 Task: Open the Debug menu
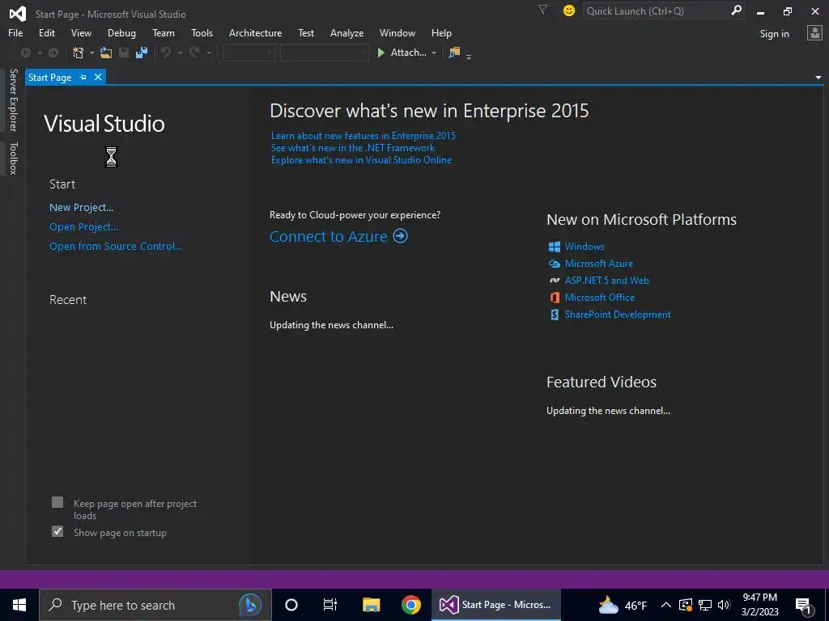coord(121,33)
